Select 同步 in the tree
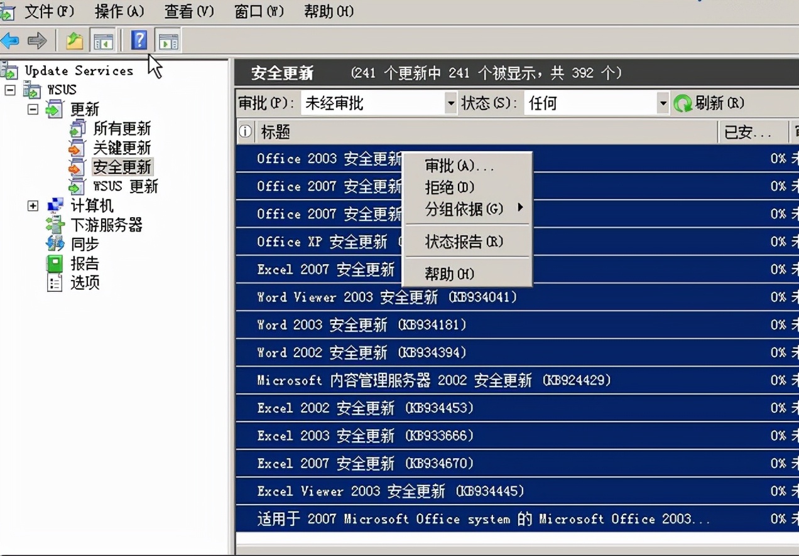 [x=85, y=244]
